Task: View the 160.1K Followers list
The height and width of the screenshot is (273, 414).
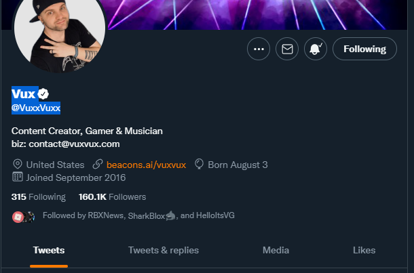Action: coord(112,197)
